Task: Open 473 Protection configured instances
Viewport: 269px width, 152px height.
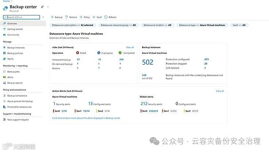Action: point(206,59)
